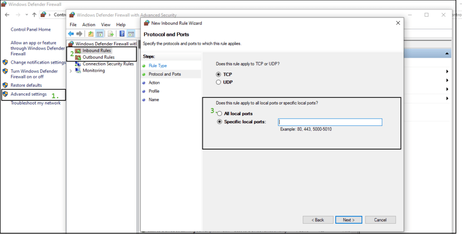The width and height of the screenshot is (462, 234).
Task: Open the Help menu
Action: coord(121,25)
